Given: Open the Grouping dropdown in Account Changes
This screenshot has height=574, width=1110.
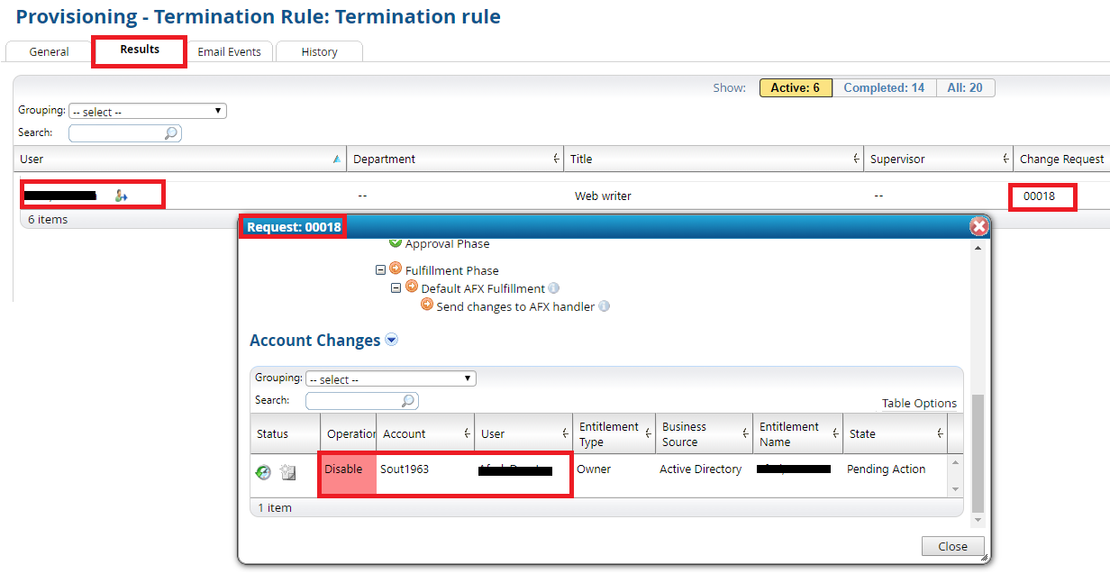Looking at the screenshot, I should pos(390,379).
